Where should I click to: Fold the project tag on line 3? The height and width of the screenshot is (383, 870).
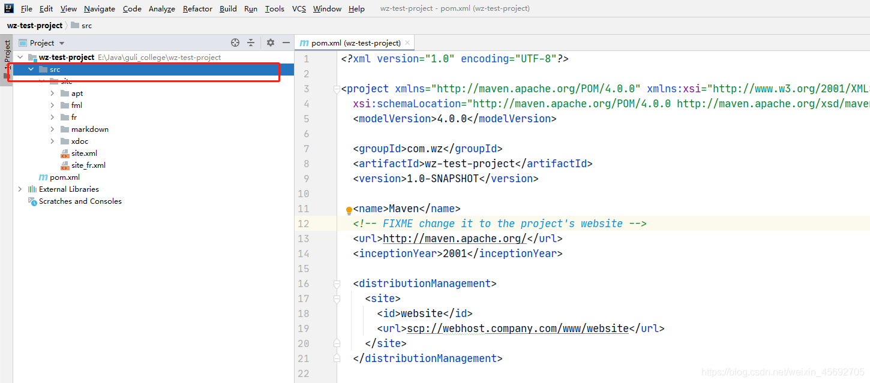tap(337, 89)
